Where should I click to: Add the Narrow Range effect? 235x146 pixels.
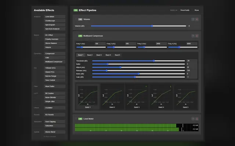click(55, 76)
